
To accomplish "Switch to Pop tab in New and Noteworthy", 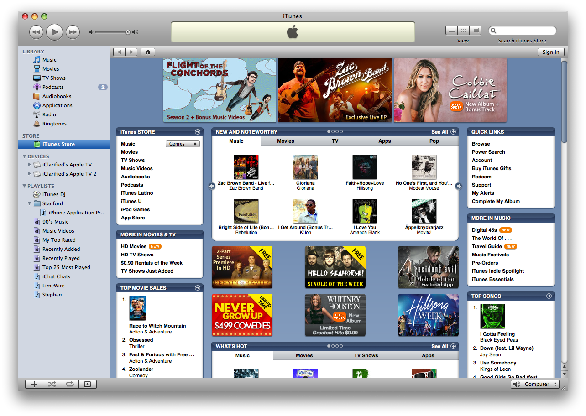I will [434, 141].
